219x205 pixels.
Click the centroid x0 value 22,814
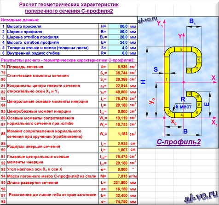118,85
